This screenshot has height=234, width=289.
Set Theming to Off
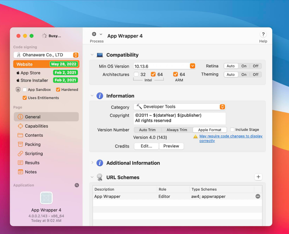pos(255,74)
